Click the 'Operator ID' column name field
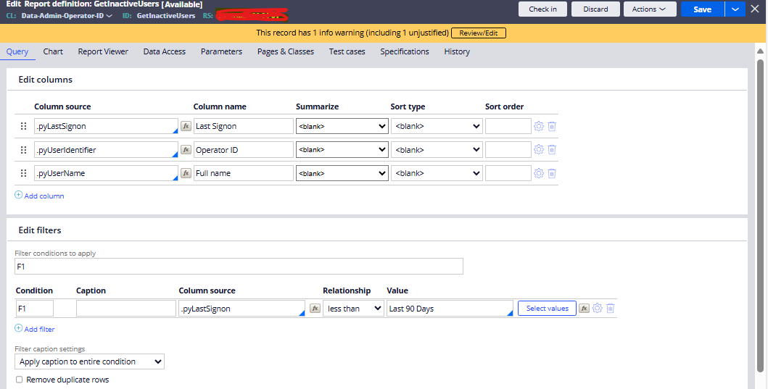Screen dimensions: 768x389 point(244,150)
